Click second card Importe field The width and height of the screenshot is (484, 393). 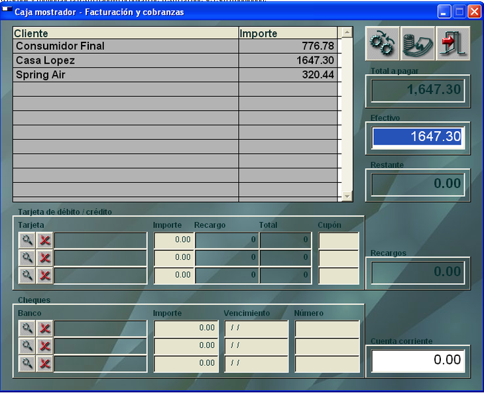point(174,258)
